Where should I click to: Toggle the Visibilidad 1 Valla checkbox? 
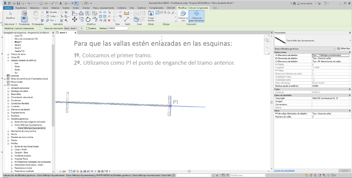click(313, 77)
